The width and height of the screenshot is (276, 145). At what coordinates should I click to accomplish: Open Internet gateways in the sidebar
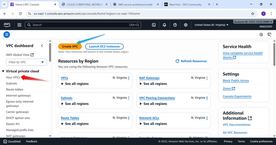coord(18,96)
